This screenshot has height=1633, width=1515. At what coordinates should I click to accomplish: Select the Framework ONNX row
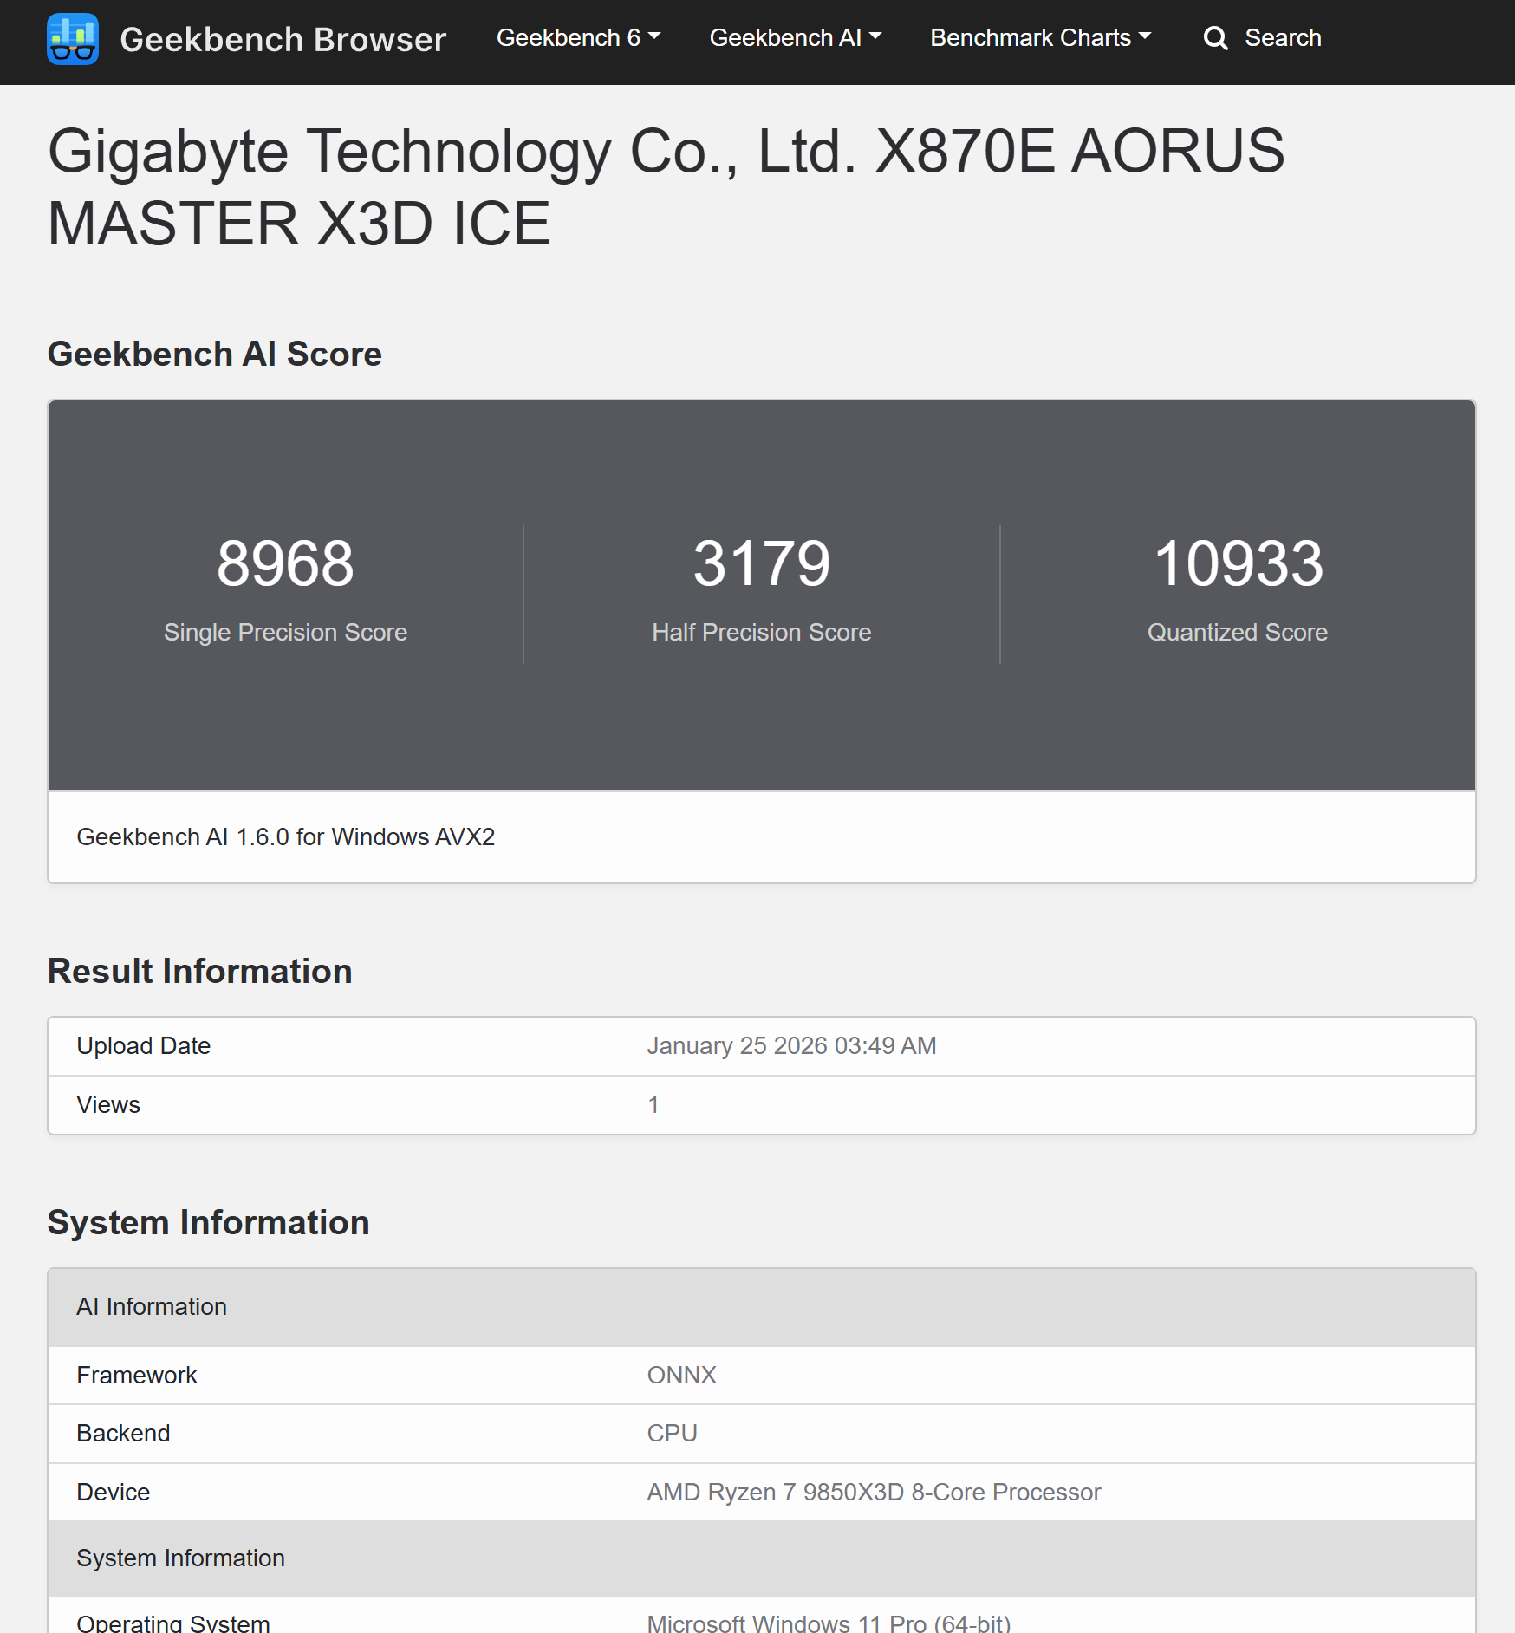pos(681,1375)
